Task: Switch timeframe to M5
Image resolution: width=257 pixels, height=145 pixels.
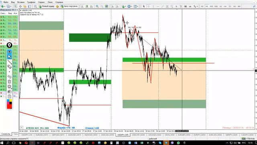Action: 207,6
